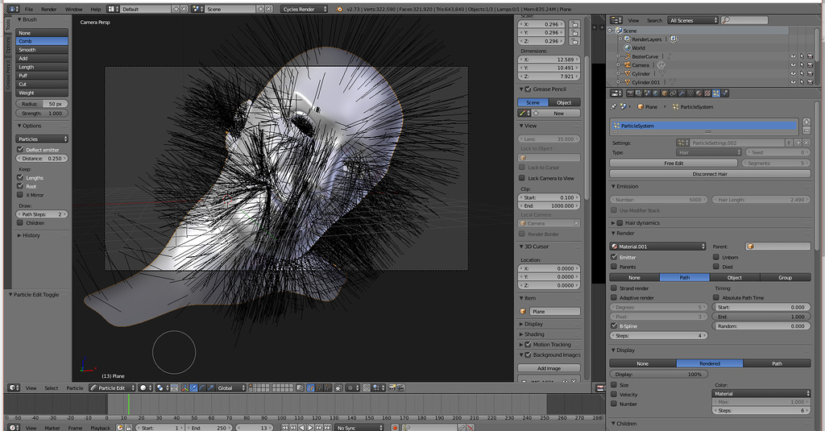Viewport: 825px width, 431px height.
Task: Click the Blender logo in the header
Action: (339, 9)
